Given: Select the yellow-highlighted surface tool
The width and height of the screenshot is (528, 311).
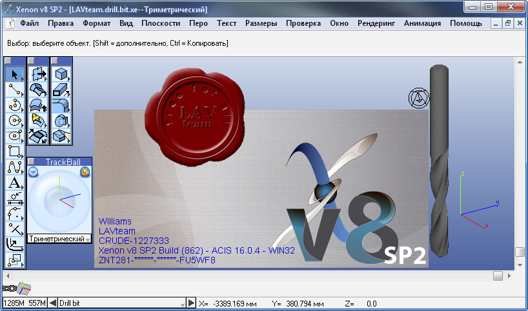Looking at the screenshot, I should [x=38, y=121].
